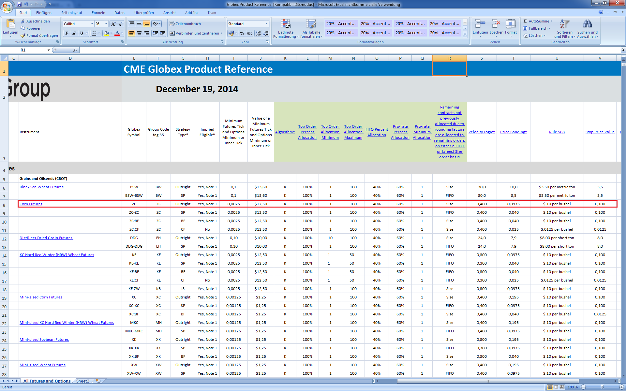Paste using the clipboard Einfügen icon

(10, 24)
